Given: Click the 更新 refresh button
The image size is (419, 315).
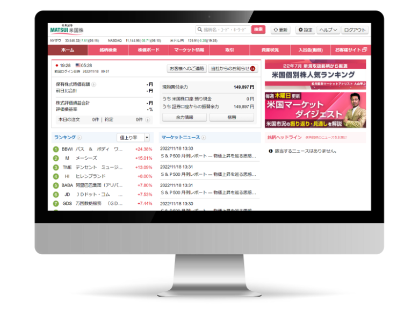Looking at the screenshot, I should click(280, 30).
